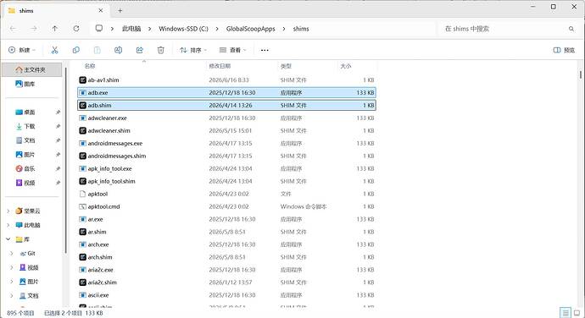Click the Delete trash icon
Viewport: 585px width, 318px height.
tap(161, 50)
